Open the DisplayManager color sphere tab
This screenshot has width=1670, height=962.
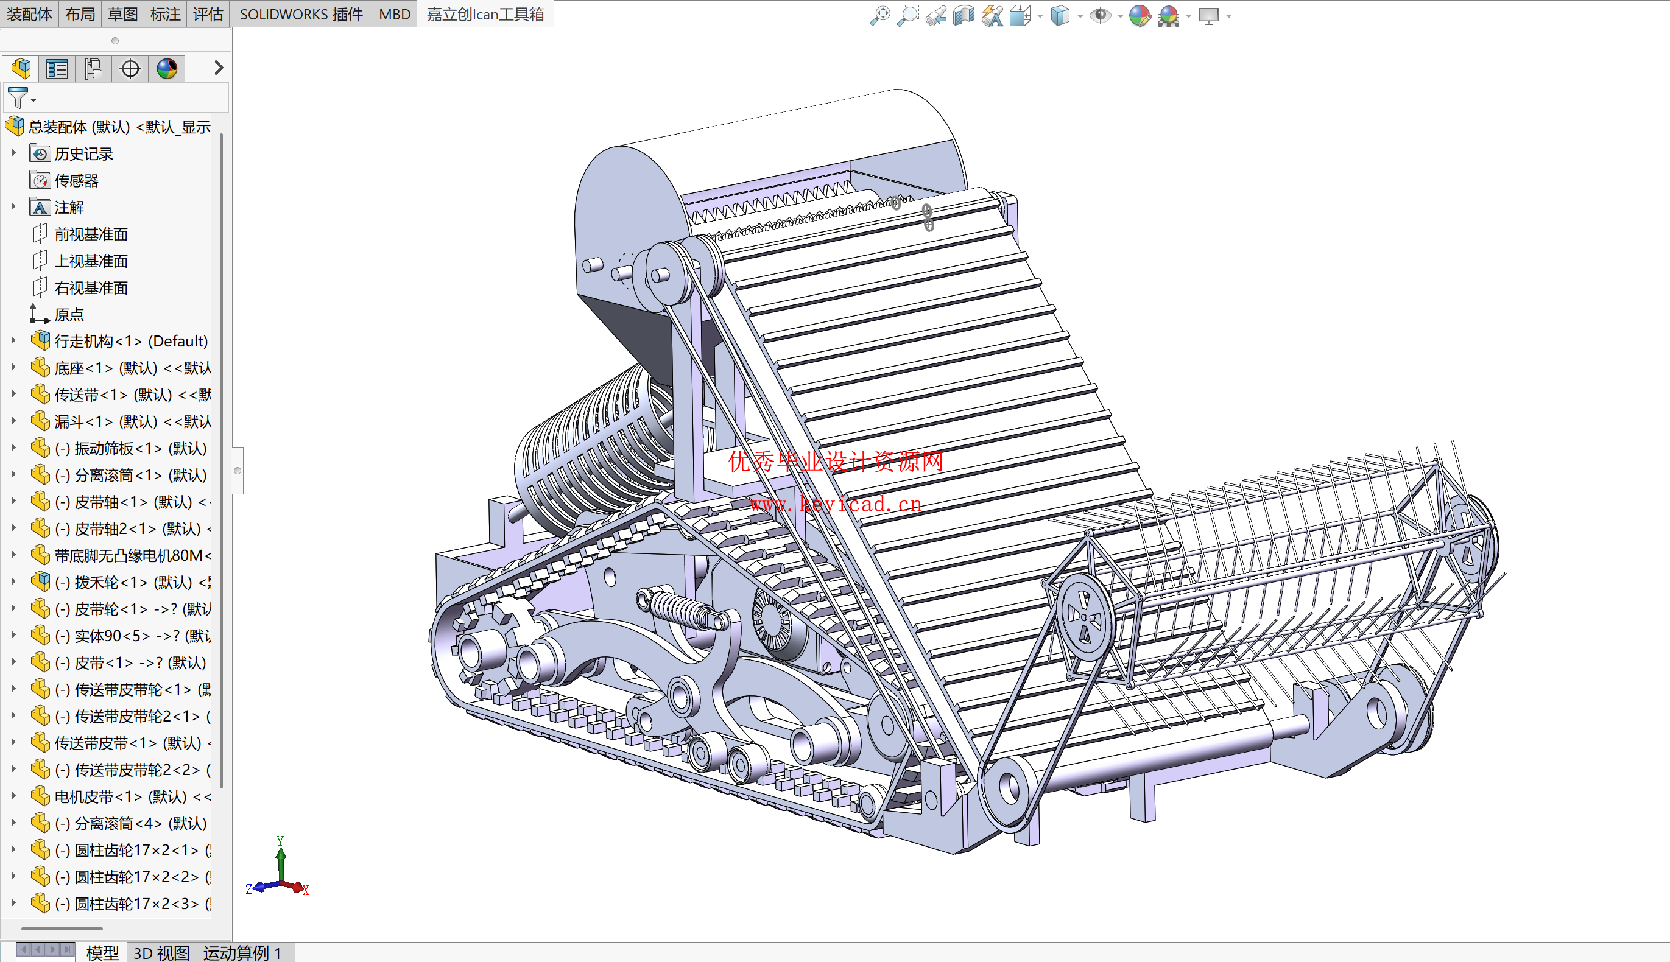point(166,68)
